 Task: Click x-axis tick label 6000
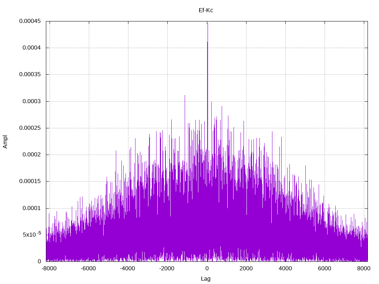click(x=325, y=268)
